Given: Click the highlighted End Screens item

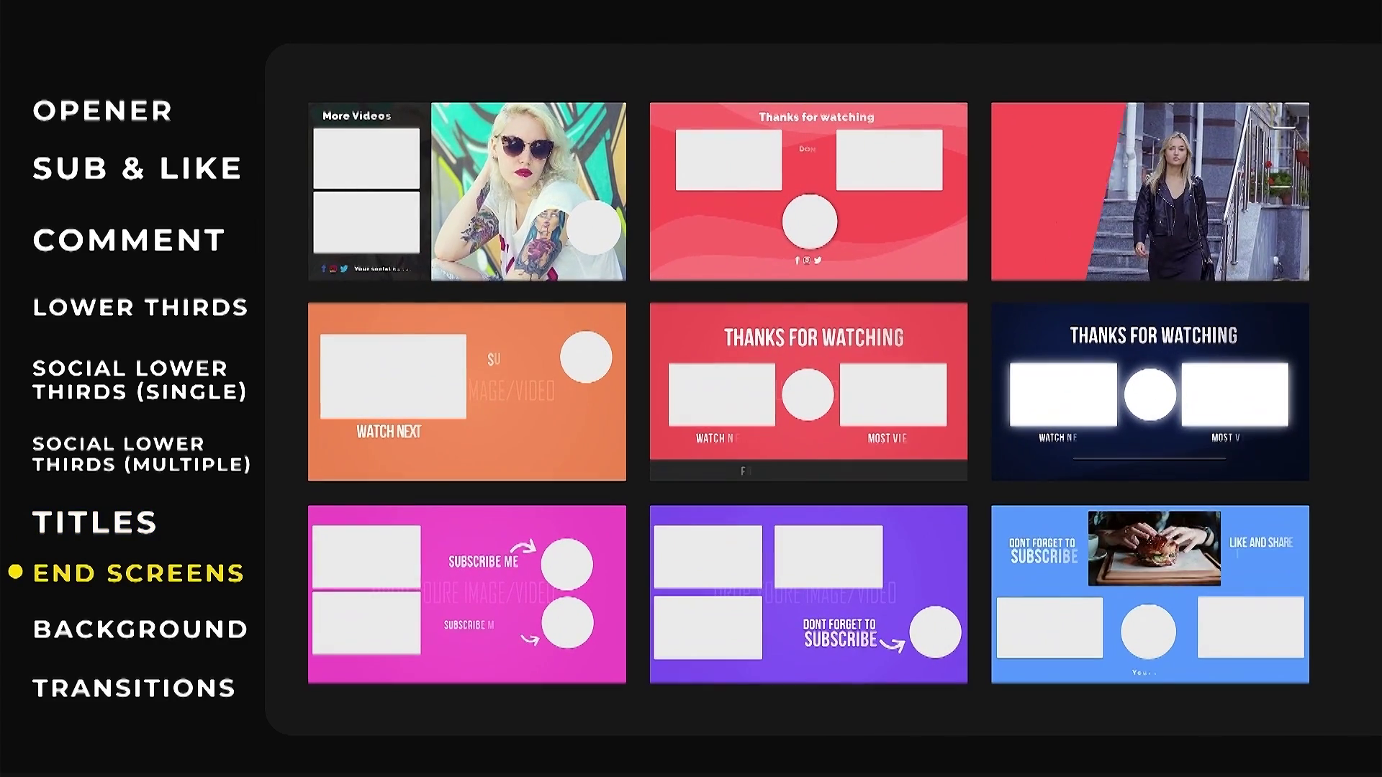Looking at the screenshot, I should point(138,573).
